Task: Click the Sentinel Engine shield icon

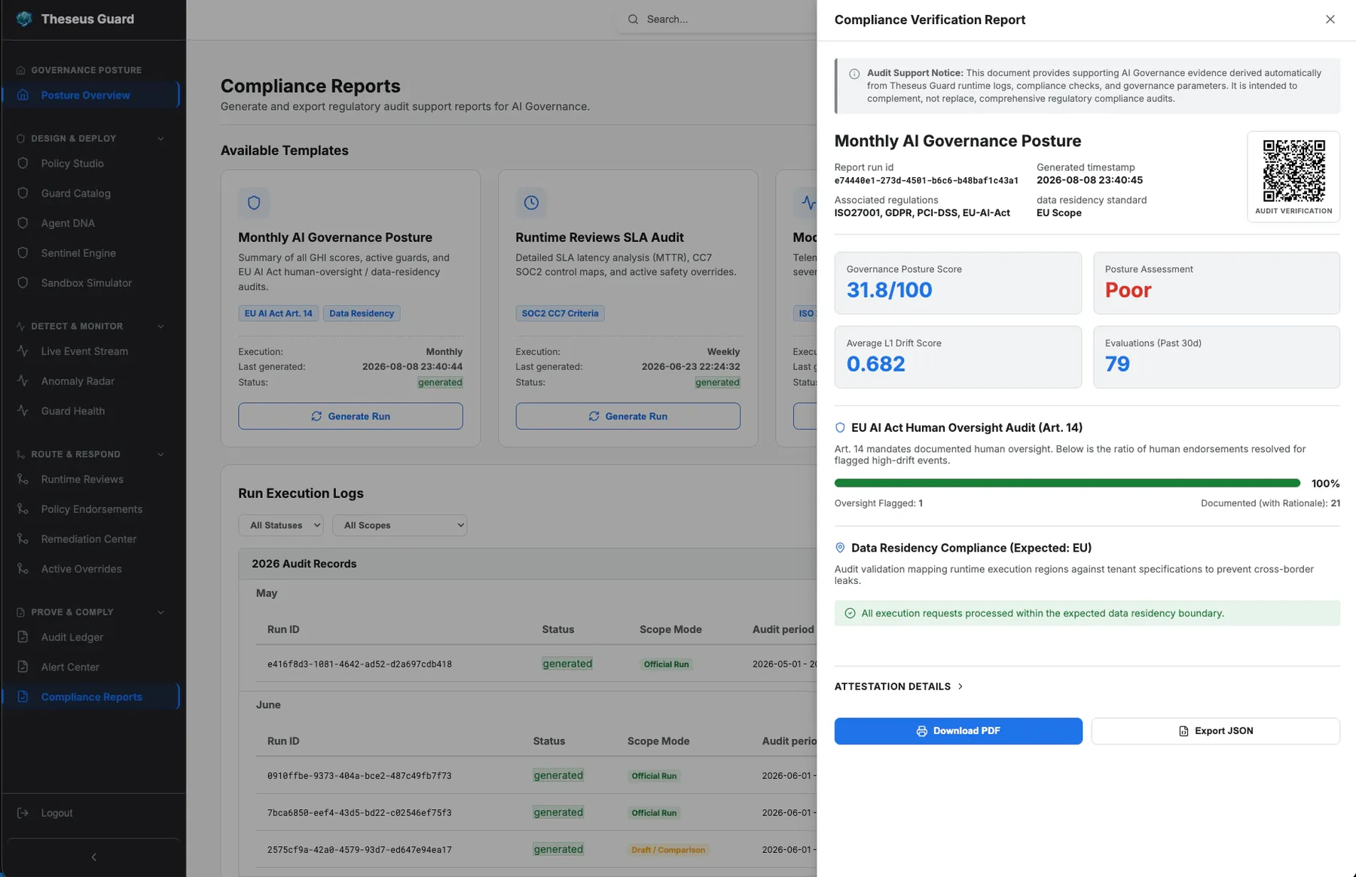Action: 23,253
